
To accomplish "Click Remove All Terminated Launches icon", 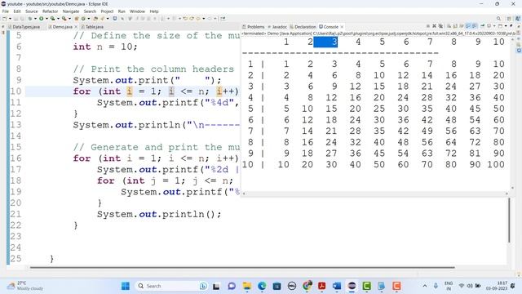I will click(x=440, y=26).
